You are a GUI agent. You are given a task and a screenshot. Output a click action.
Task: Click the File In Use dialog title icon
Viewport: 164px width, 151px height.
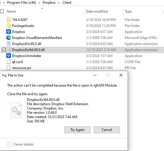4,75
